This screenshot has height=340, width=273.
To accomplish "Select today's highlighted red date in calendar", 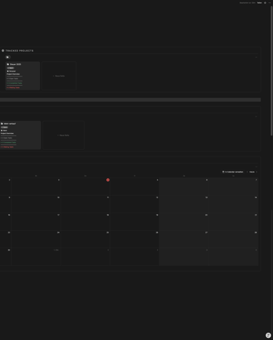I will pyautogui.click(x=108, y=180).
